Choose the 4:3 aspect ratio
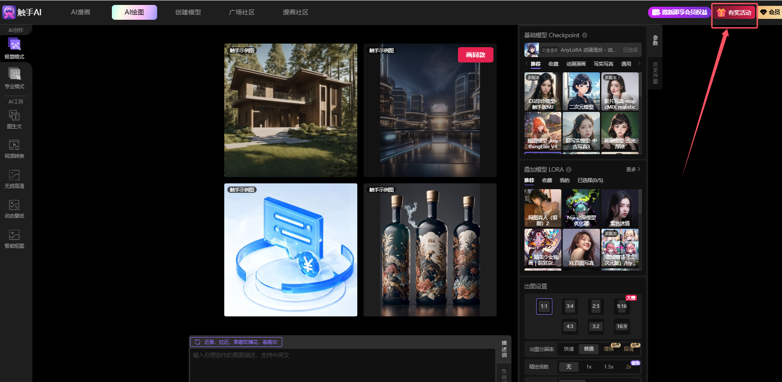 570,326
